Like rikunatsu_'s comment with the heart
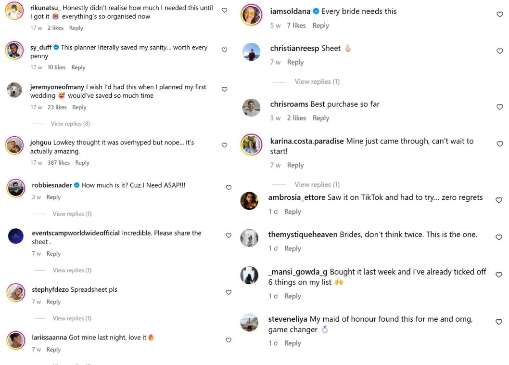Screen dimensions: 509x365 click(x=224, y=10)
